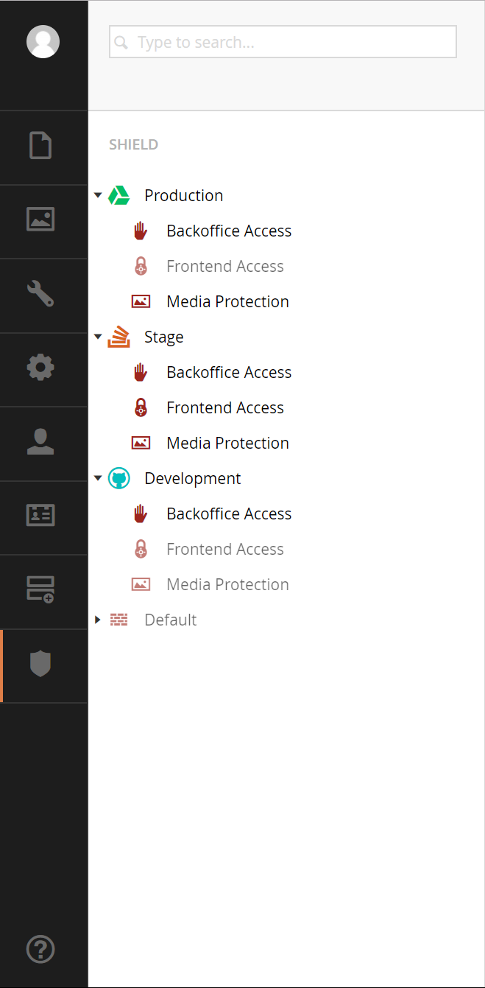Collapse the Development environment node
Image resolution: width=485 pixels, height=988 pixels.
[98, 478]
